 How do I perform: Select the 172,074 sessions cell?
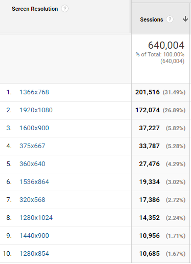coord(147,110)
